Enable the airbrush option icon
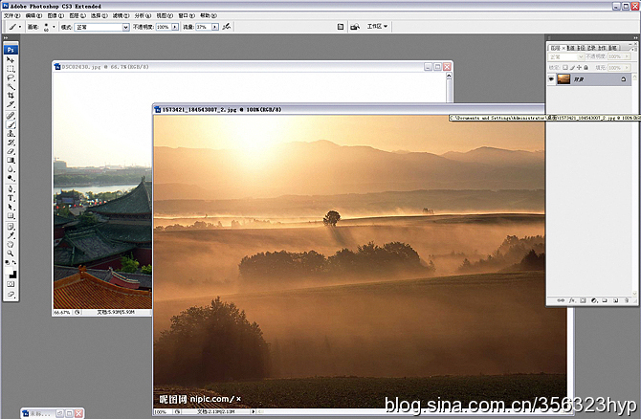This screenshot has height=419, width=641. 226,27
